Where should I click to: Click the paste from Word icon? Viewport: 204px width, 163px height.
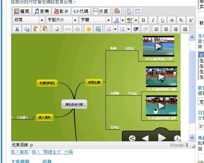(117, 11)
